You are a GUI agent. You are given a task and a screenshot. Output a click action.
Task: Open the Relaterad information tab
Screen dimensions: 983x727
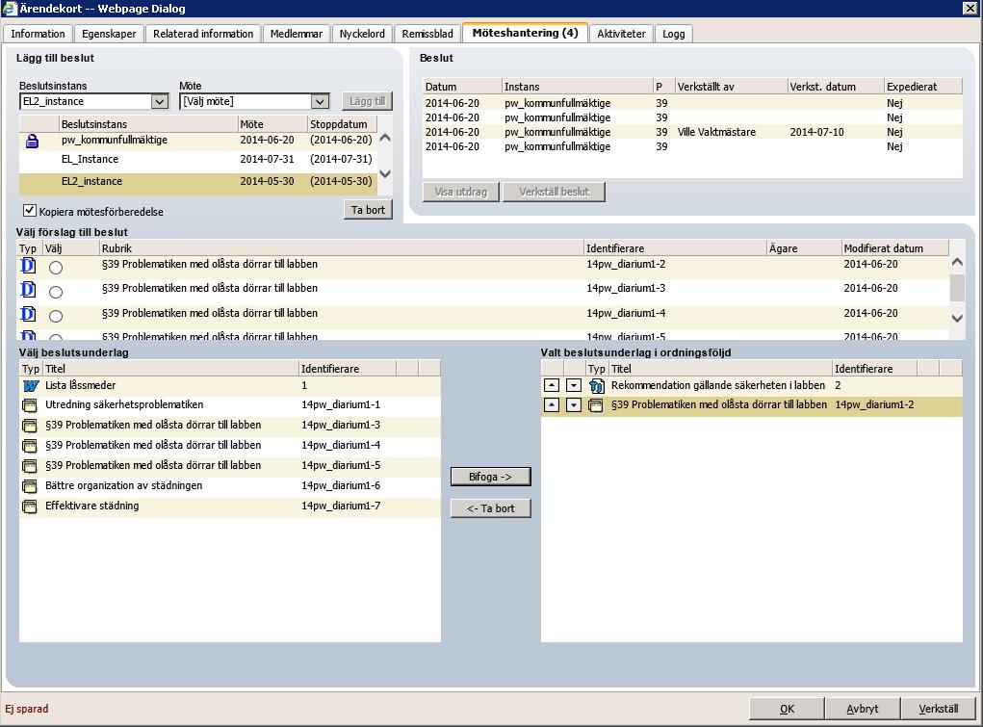[x=203, y=34]
